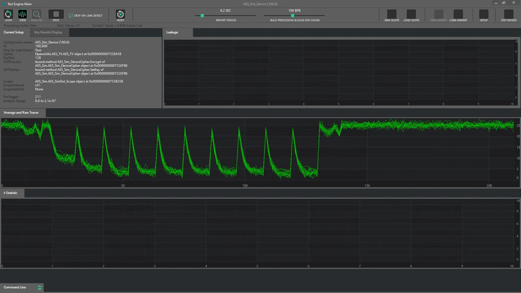Reset the test engine
This screenshot has height=293, width=521.
pos(120,15)
